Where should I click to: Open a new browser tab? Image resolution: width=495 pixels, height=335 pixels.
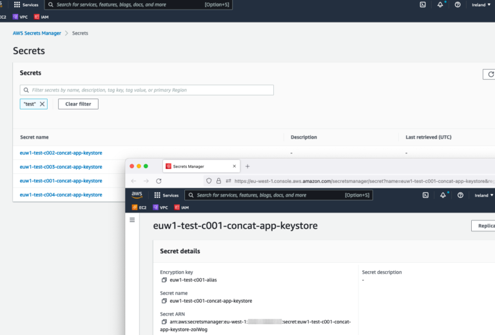(247, 166)
